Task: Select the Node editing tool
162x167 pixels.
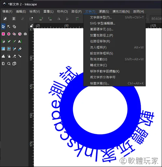Action: pos(9,27)
